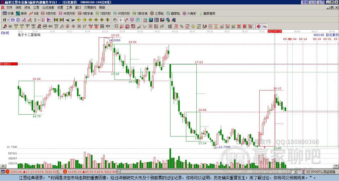Viewport: 339px width, 181px height.
Task: Click the 行情 toolbar button
Action: pyautogui.click(x=8, y=13)
